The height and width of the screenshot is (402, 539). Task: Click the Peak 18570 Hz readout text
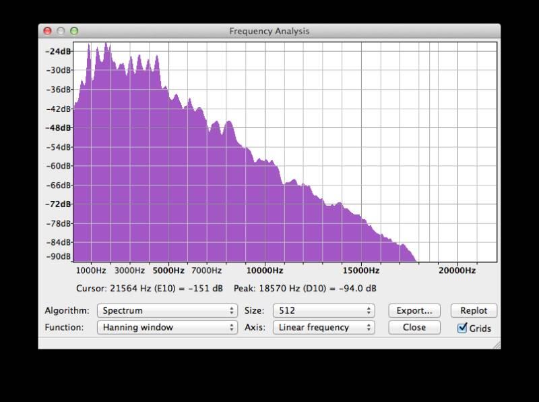click(305, 289)
